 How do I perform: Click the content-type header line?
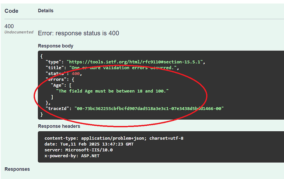click(x=114, y=138)
